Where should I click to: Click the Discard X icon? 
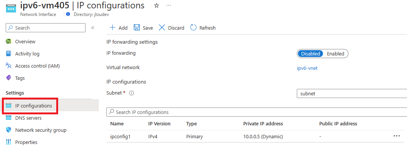(162, 27)
